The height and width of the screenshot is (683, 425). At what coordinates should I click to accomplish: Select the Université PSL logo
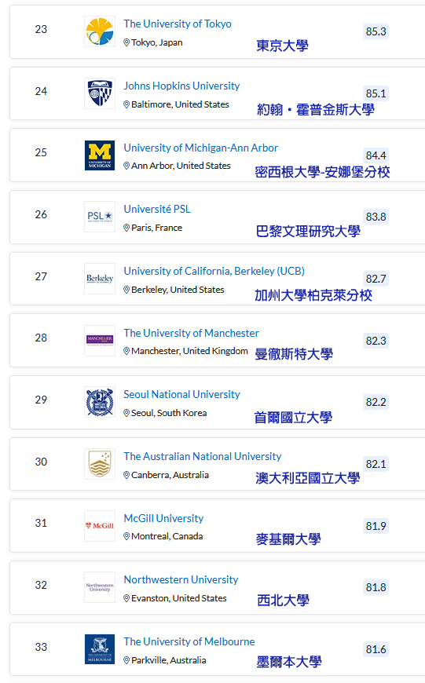[x=100, y=217]
